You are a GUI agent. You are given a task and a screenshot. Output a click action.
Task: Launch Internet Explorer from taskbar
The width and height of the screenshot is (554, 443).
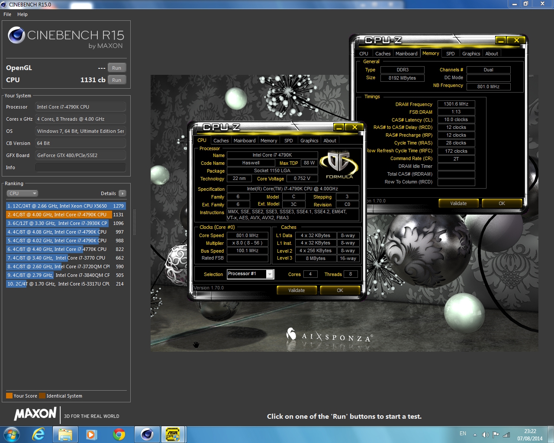(39, 434)
